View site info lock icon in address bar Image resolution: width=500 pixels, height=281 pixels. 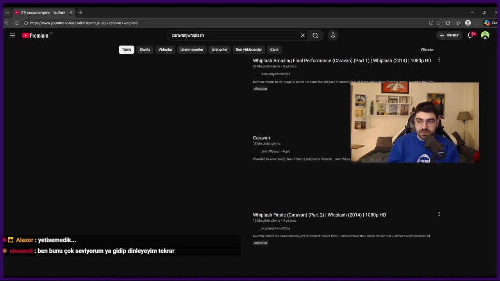click(x=26, y=23)
